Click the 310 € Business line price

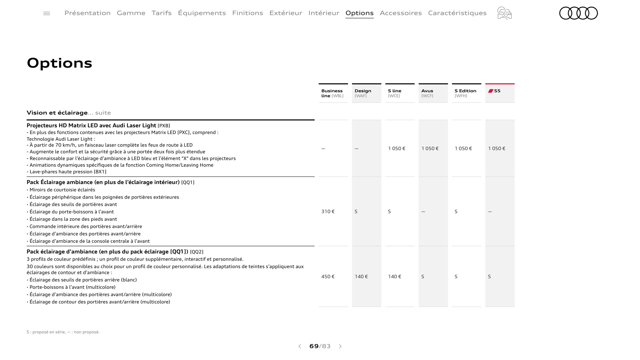[328, 211]
